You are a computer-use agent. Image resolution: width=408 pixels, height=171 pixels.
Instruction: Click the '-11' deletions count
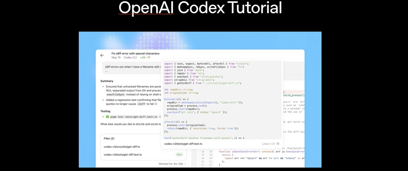[x=148, y=57]
